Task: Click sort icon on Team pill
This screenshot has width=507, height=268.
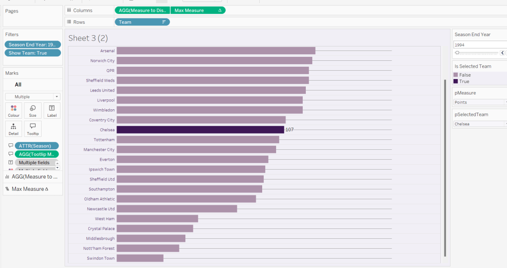Action: (x=164, y=22)
